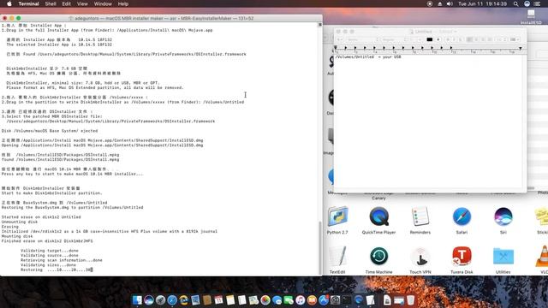
Task: Click the Terminal icon in the Dock
Action: tap(346, 300)
